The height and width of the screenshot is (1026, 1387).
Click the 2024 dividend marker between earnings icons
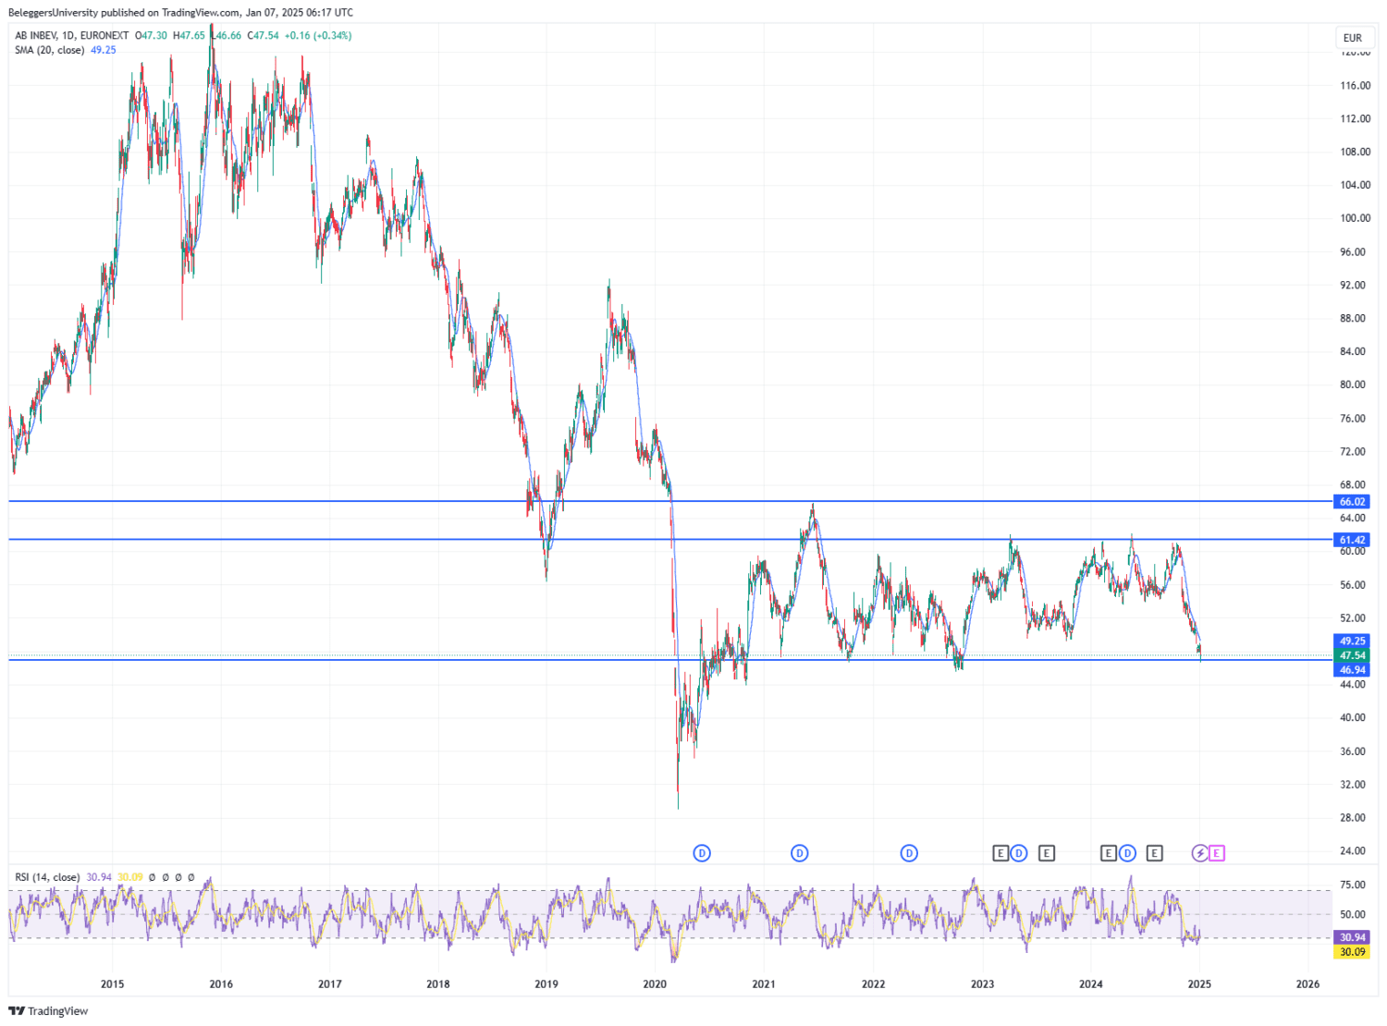(x=1127, y=853)
